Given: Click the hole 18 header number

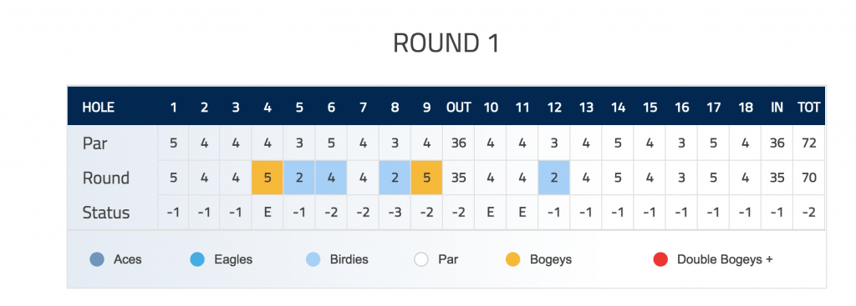Looking at the screenshot, I should coord(745,108).
